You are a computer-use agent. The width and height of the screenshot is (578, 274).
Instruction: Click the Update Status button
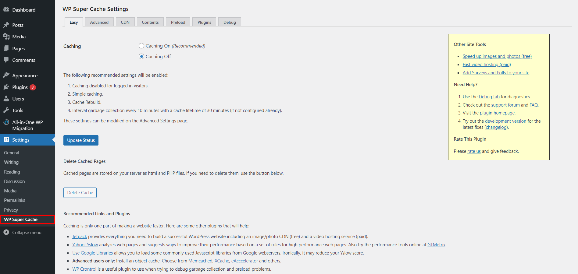81,140
